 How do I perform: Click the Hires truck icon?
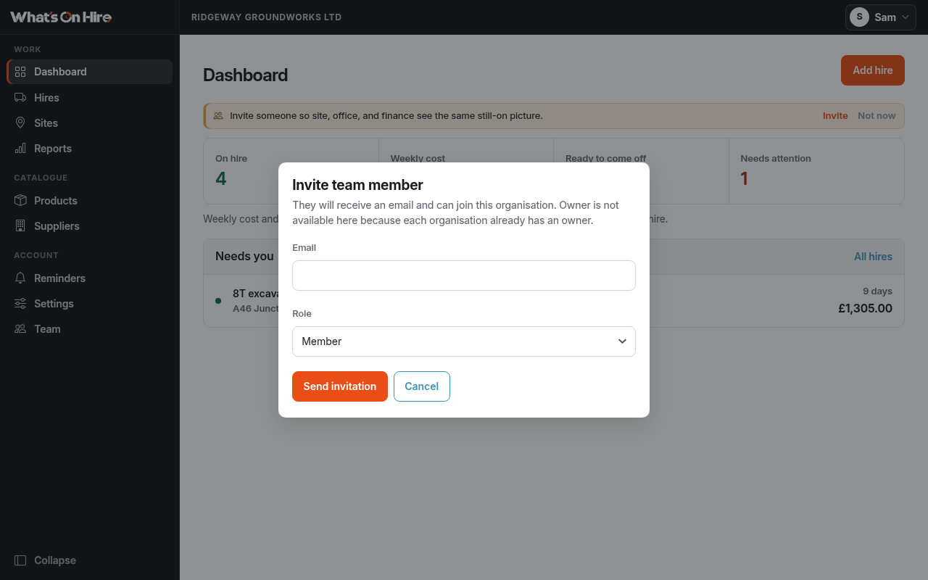coord(20,97)
